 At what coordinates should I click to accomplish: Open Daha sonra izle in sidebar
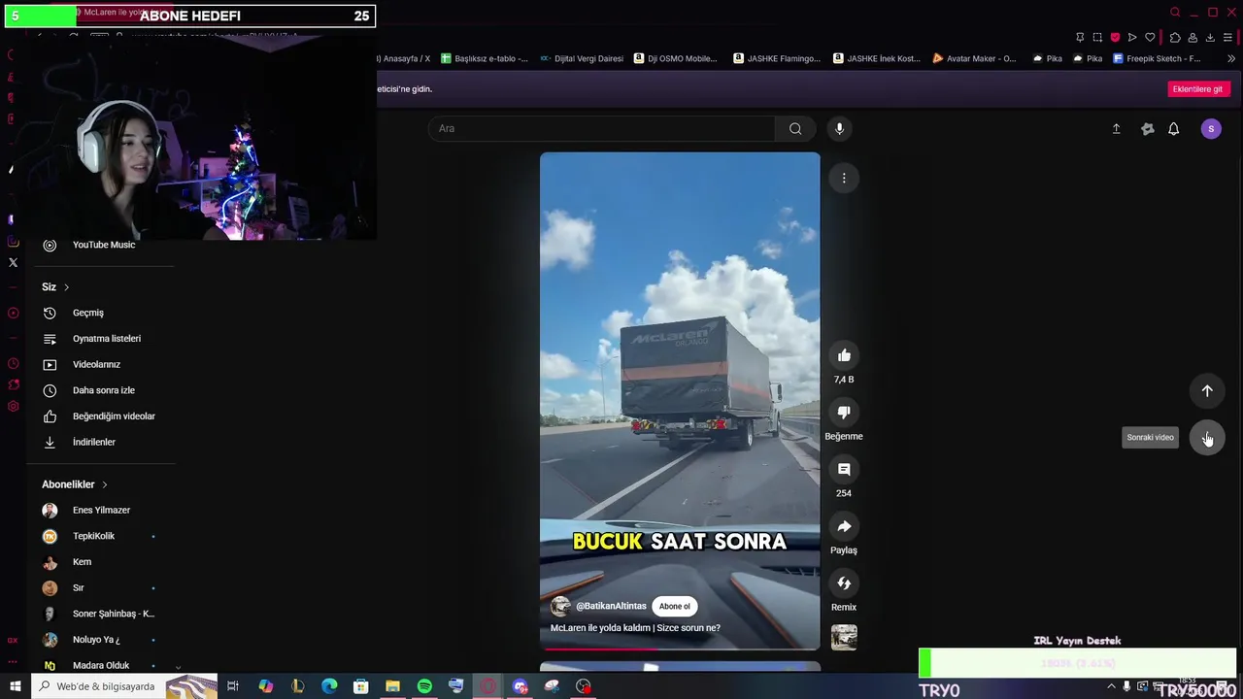click(103, 390)
